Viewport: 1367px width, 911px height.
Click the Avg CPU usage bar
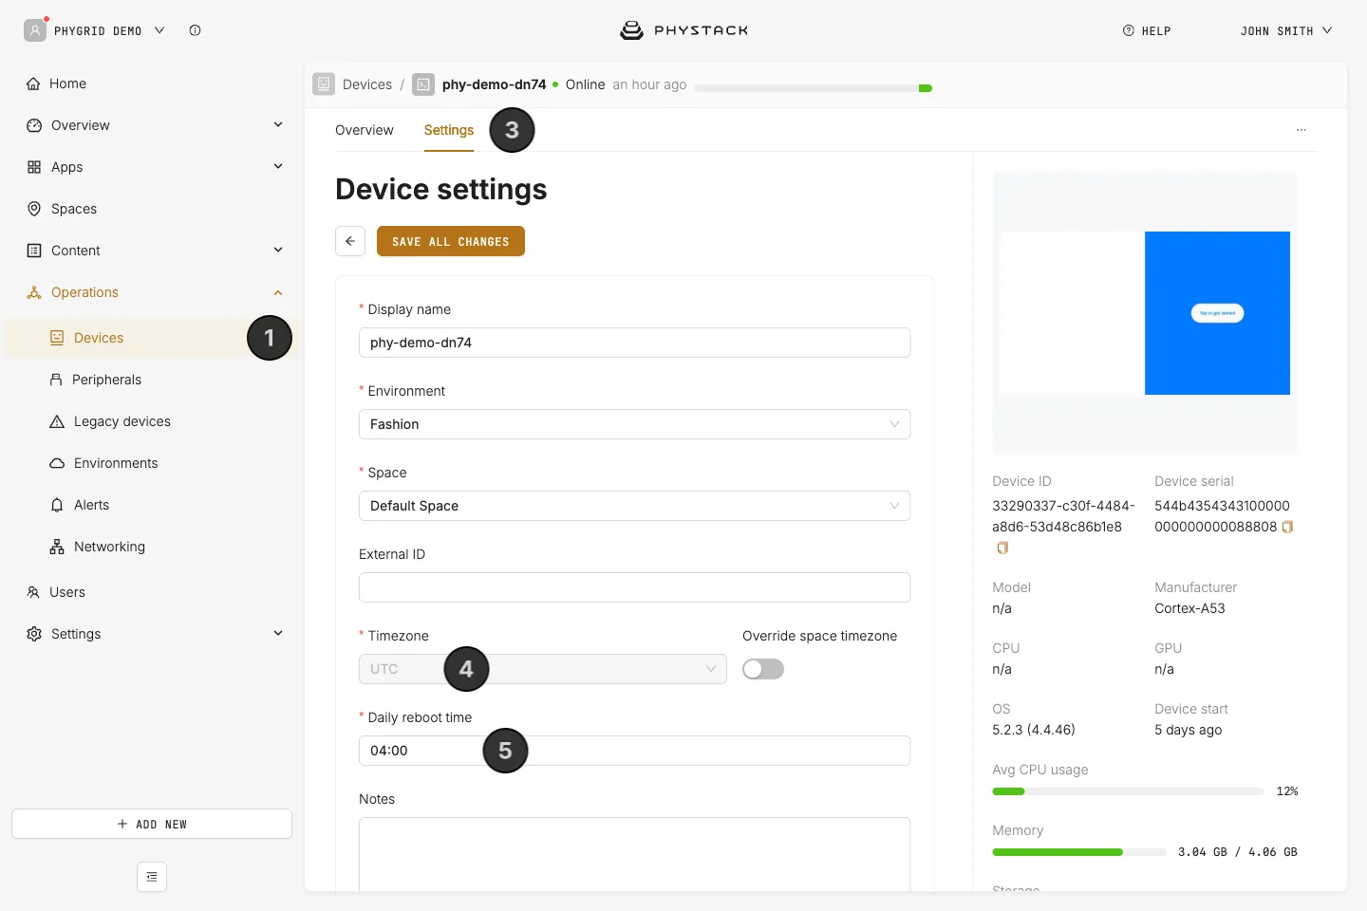coord(1128,791)
